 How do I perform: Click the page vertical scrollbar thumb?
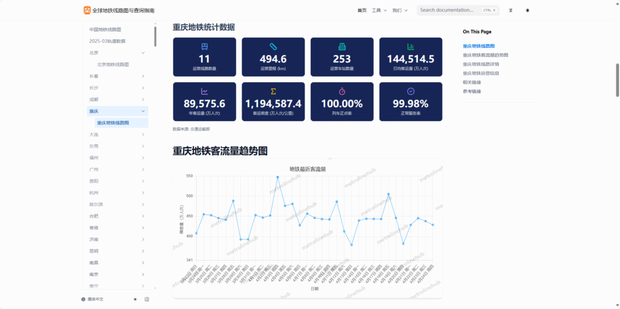coord(617,80)
